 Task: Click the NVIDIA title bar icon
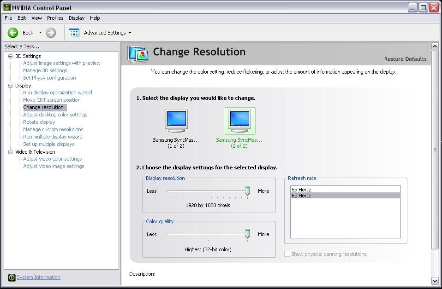(7, 7)
